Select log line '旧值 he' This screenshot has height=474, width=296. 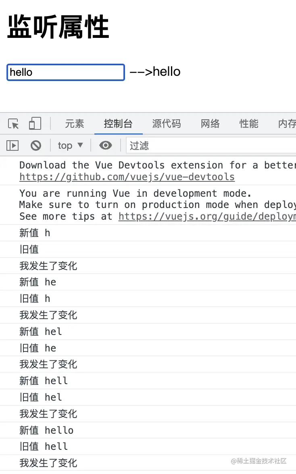[x=38, y=348]
